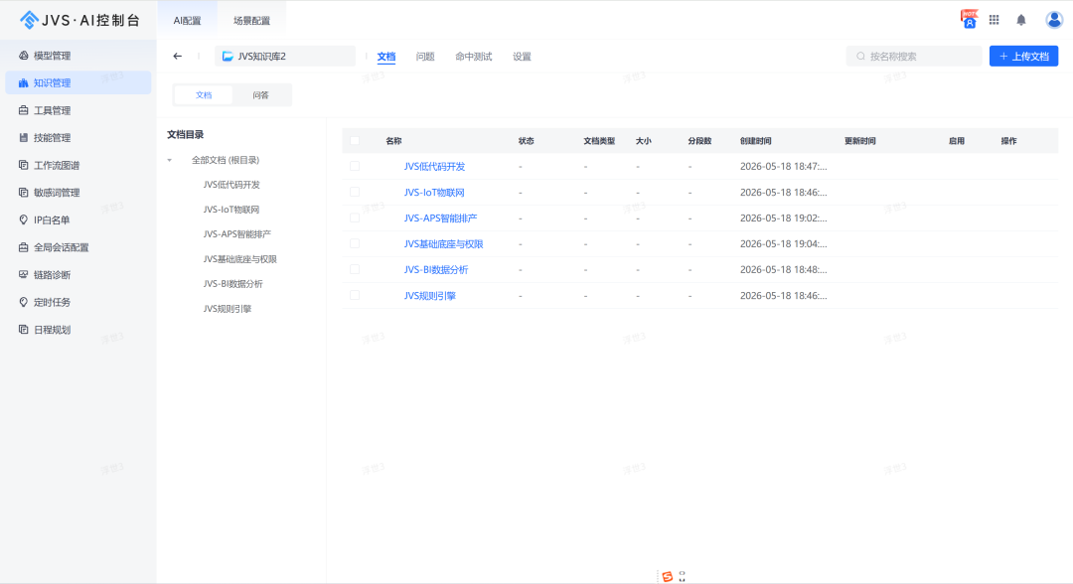Click the JVS知识库2 folder icon
The height and width of the screenshot is (584, 1073).
(x=228, y=56)
